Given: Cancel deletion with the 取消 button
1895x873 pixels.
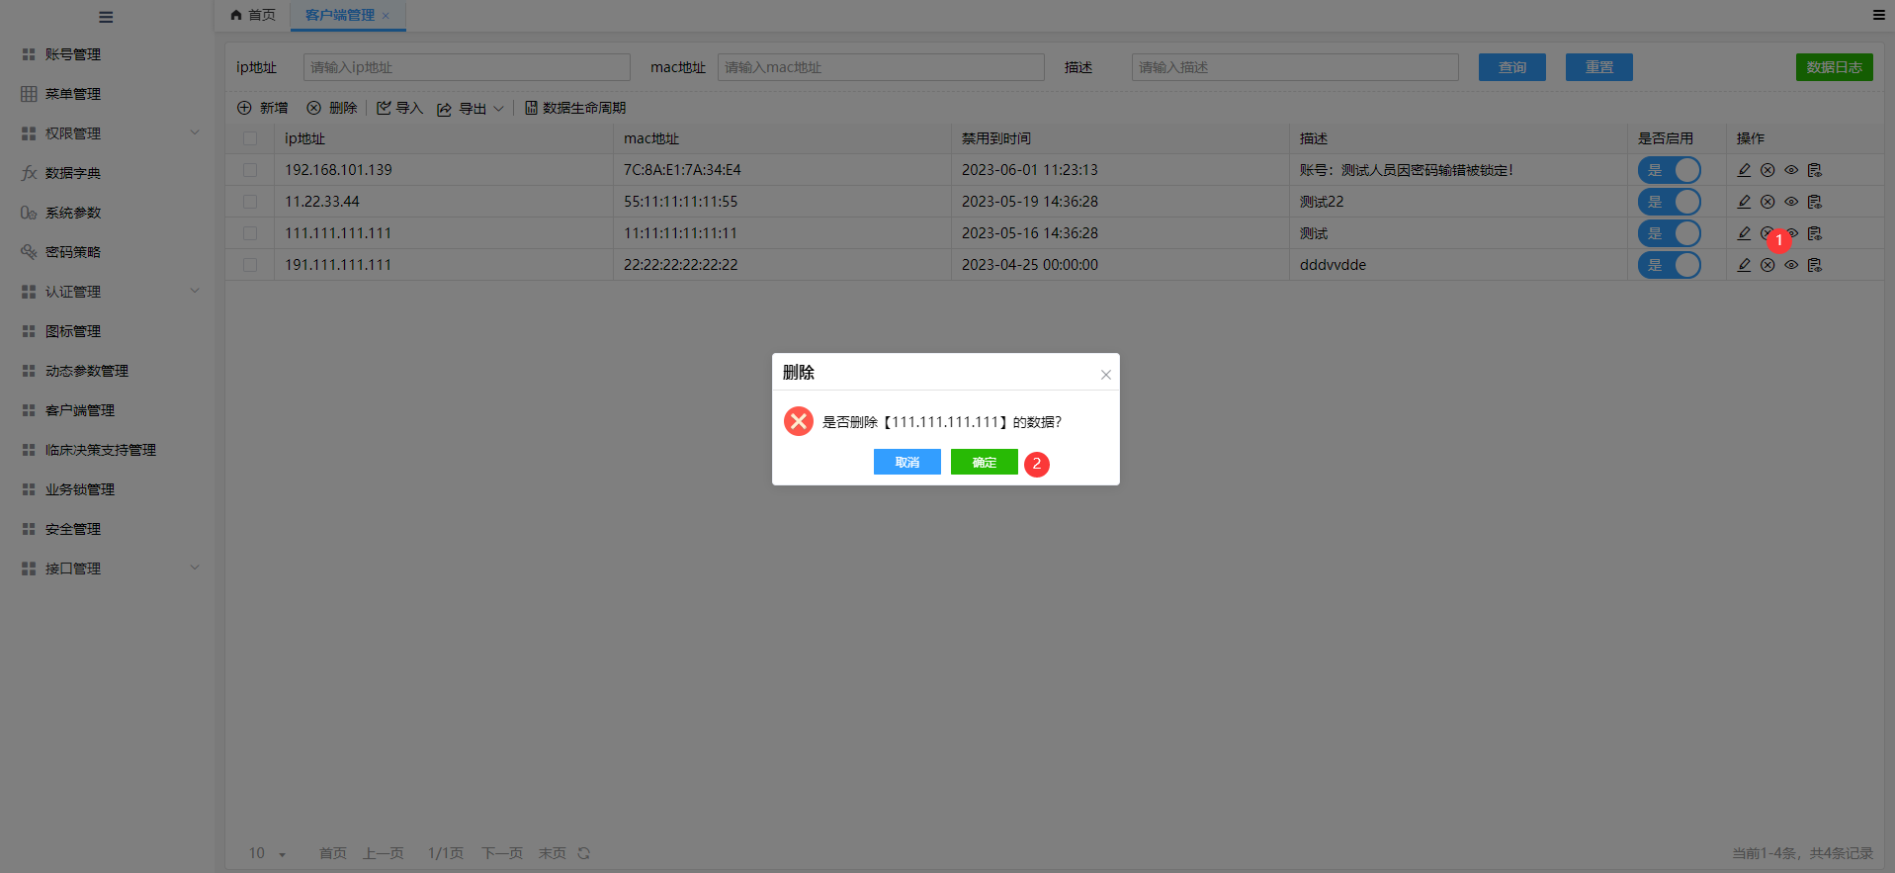Looking at the screenshot, I should coord(906,462).
